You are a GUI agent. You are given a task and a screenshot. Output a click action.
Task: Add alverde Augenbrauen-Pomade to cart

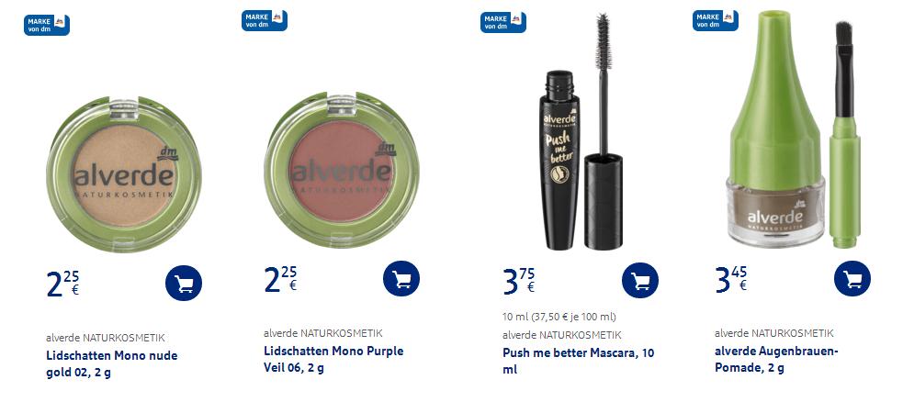point(852,278)
